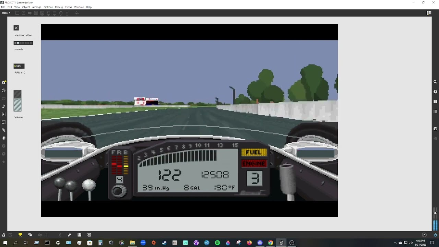Open the 100% zoom dropdown

(6, 13)
